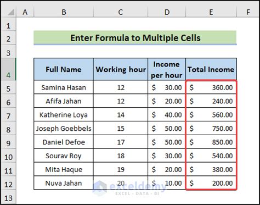This screenshot has height=205, width=260.
Task: Select working hour cell for Samina Hasan
Action: (x=121, y=87)
